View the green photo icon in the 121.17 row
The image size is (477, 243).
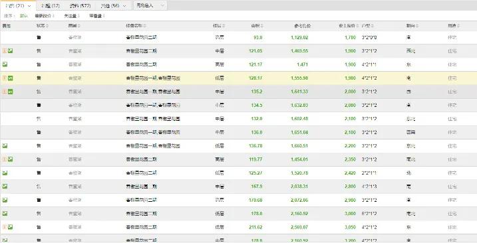click(5, 64)
